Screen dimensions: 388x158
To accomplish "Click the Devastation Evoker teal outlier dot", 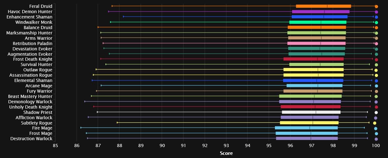I will (x=376, y=49).
